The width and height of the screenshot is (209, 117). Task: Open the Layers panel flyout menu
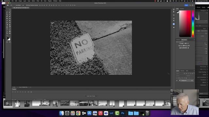(194, 71)
